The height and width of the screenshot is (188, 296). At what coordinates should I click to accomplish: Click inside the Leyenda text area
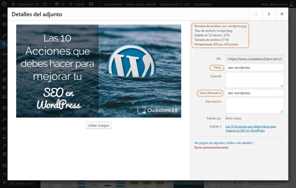255,80
